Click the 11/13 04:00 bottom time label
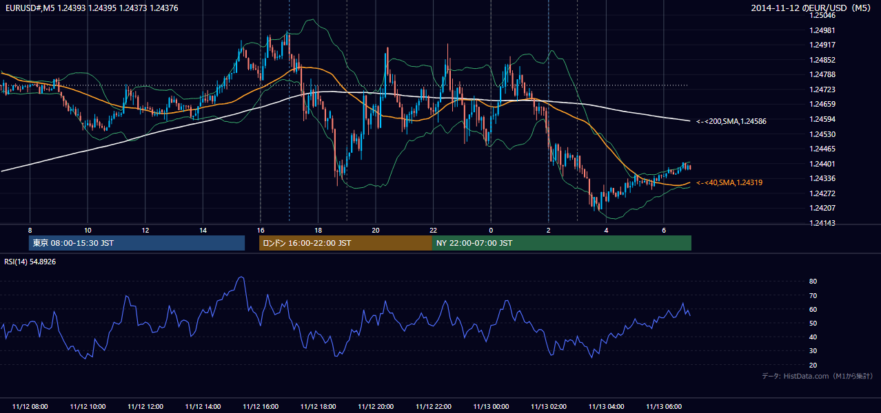The width and height of the screenshot is (881, 413). (x=606, y=407)
